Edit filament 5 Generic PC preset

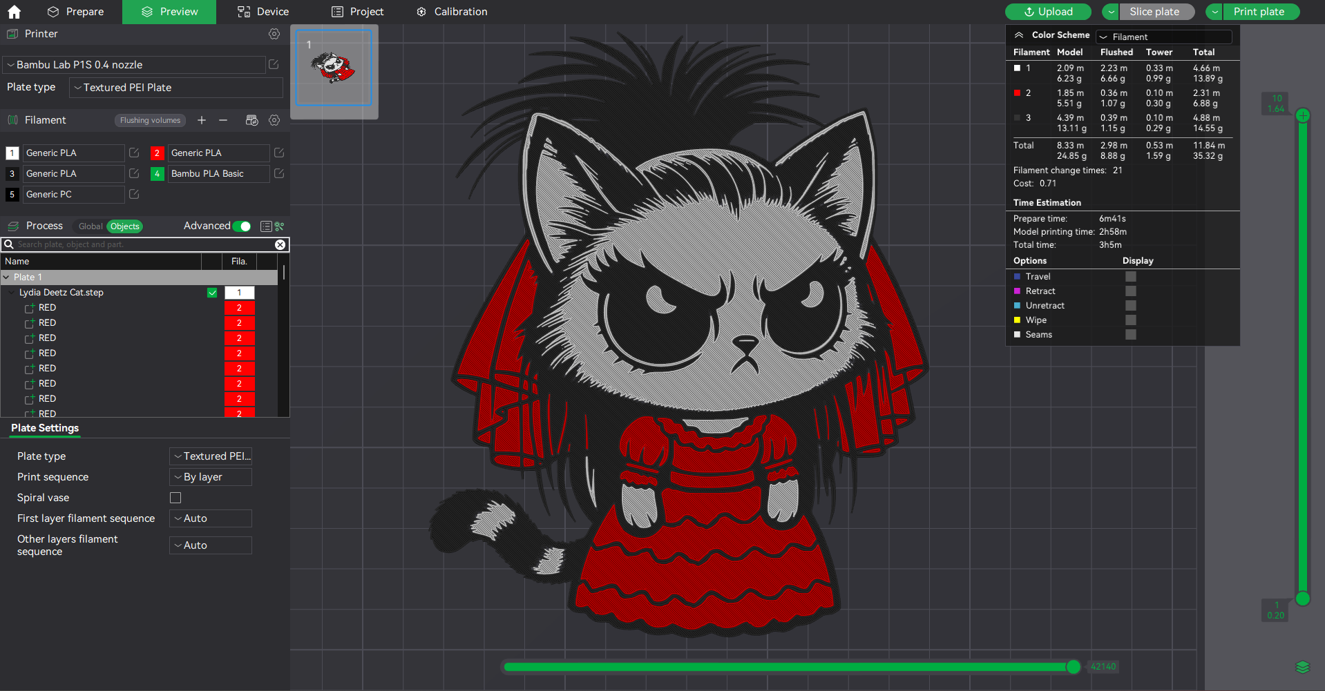click(134, 194)
